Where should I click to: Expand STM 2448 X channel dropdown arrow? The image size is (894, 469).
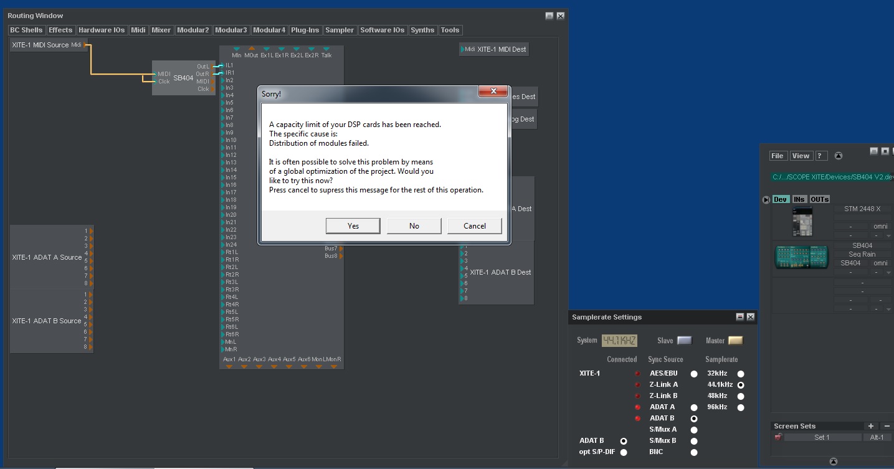[888, 235]
